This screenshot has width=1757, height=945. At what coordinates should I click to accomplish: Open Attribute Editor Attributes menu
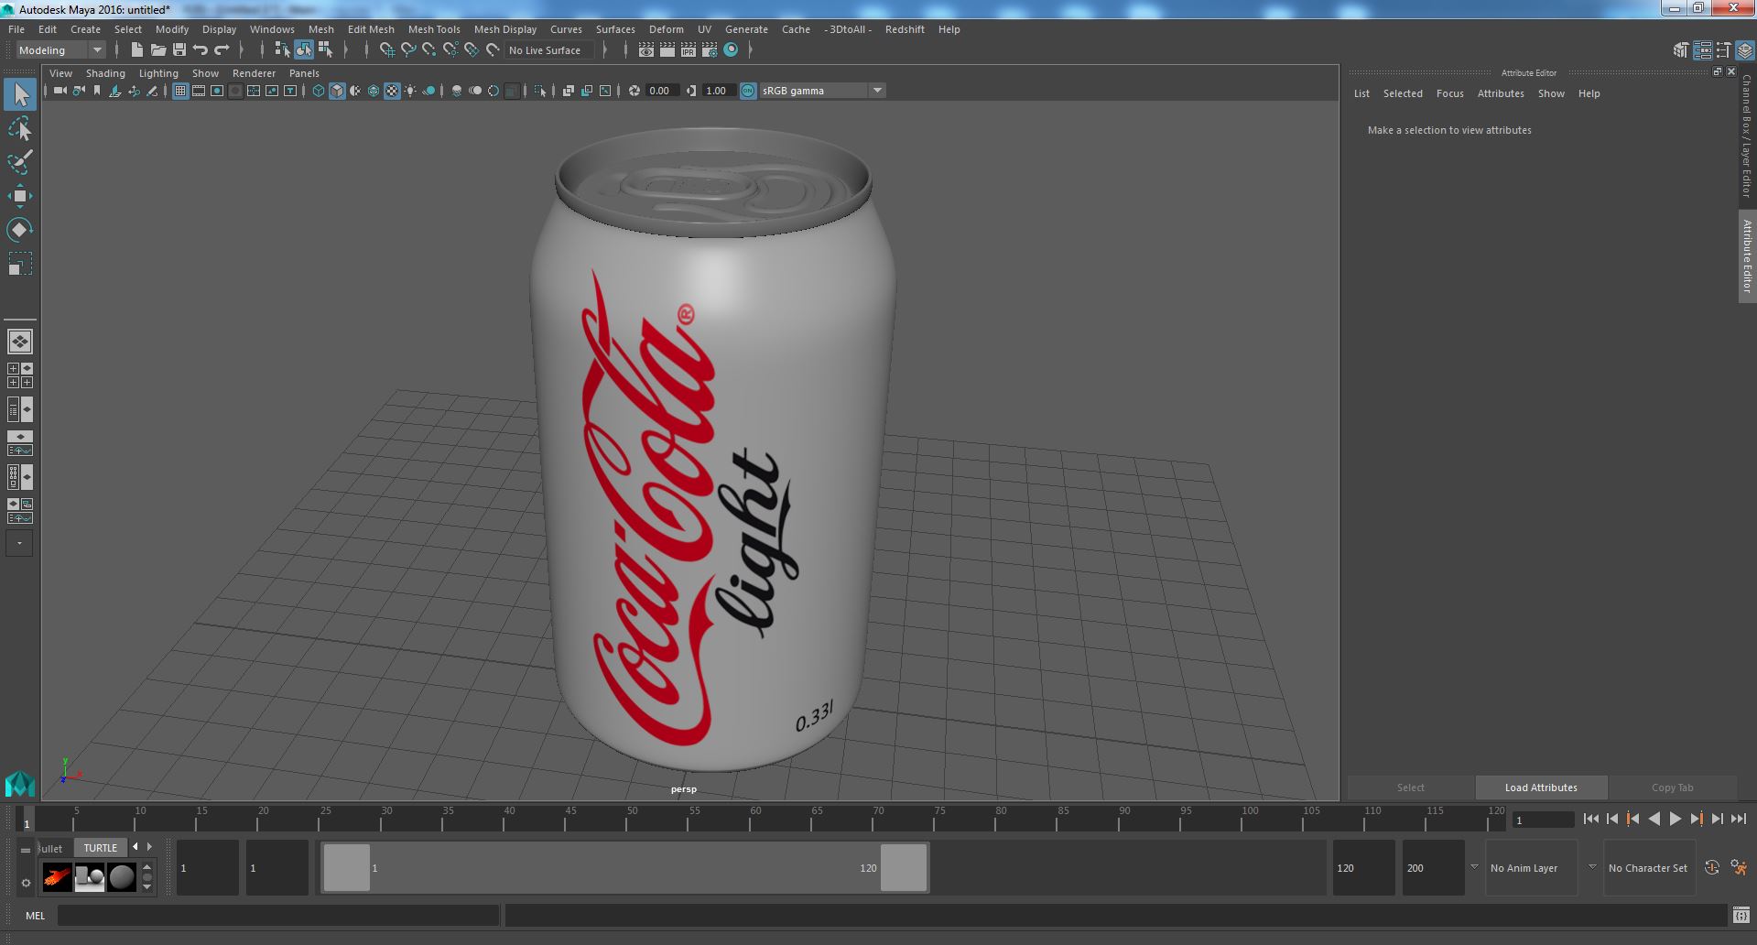pos(1501,93)
